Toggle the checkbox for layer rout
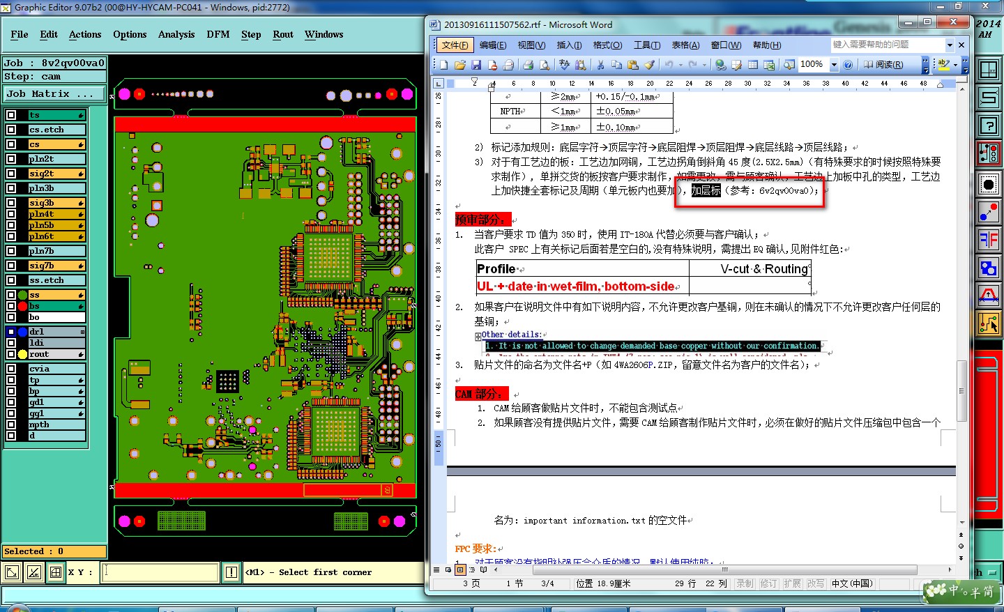1004x612 pixels. click(11, 354)
